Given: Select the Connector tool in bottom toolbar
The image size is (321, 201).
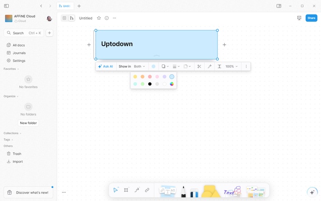Looking at the screenshot, I should click(137, 190).
